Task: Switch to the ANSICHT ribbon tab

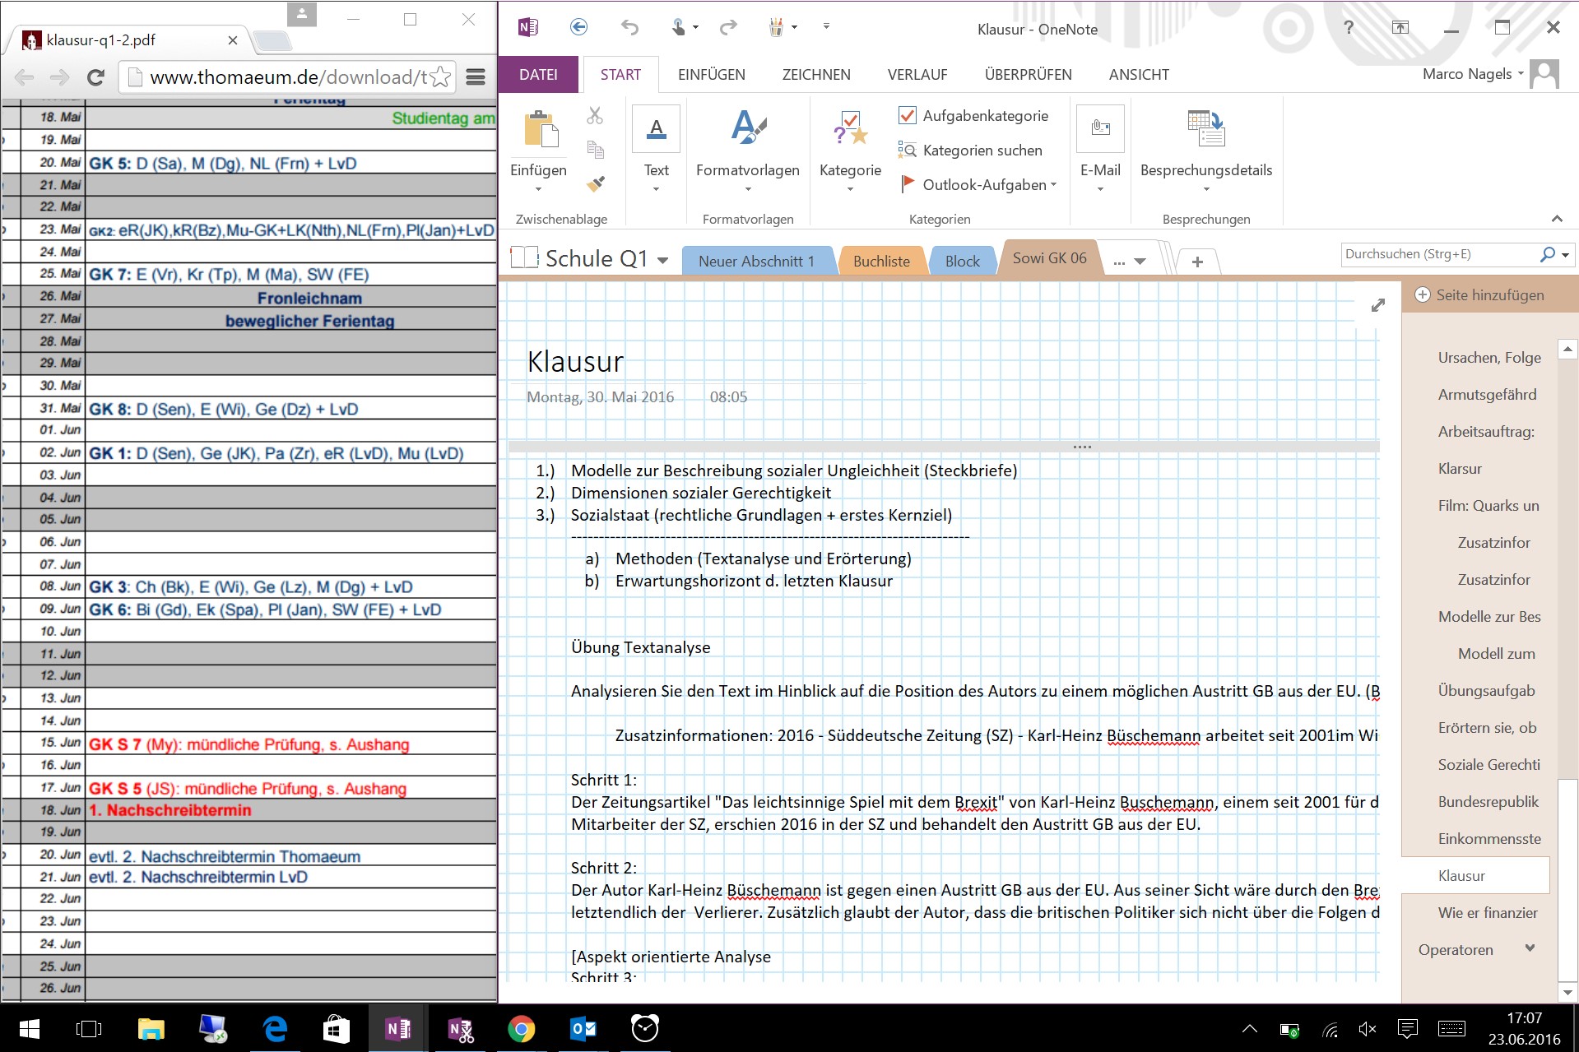Action: (x=1139, y=75)
